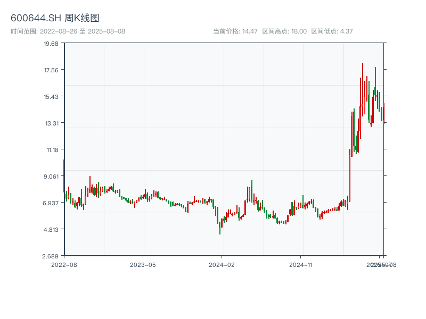Click the lowest green candlestick near the 2024-02 trough
The height and width of the screenshot is (319, 426).
click(220, 228)
